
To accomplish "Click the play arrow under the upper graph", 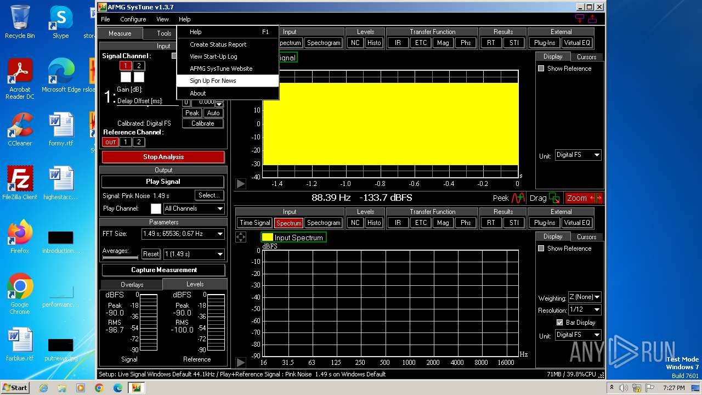I will tap(241, 184).
